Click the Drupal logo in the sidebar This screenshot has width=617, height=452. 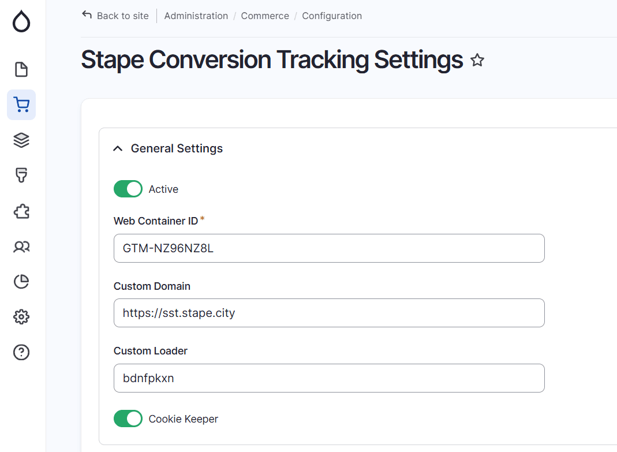(x=21, y=21)
